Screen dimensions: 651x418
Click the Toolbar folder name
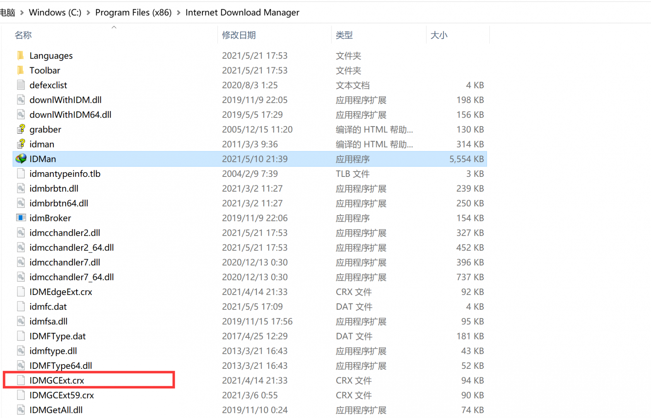point(45,70)
